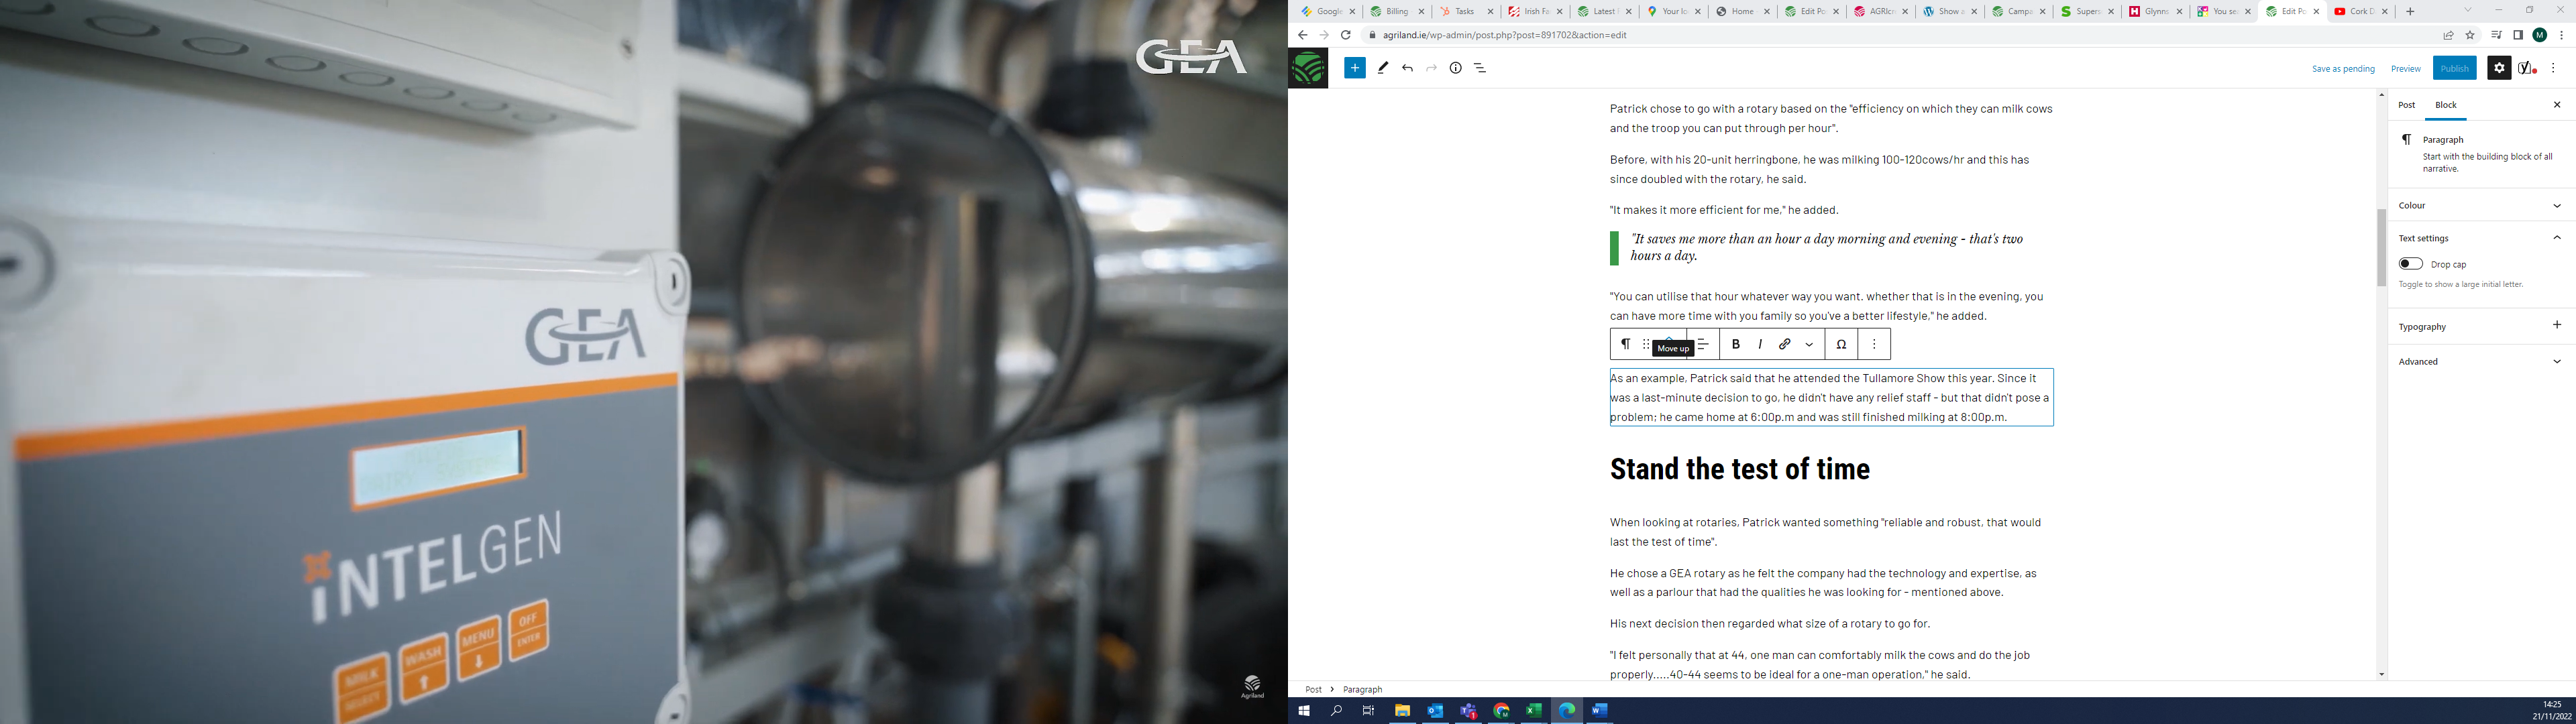Open Windows taskbar search
This screenshot has height=724, width=2576.
(x=1336, y=711)
